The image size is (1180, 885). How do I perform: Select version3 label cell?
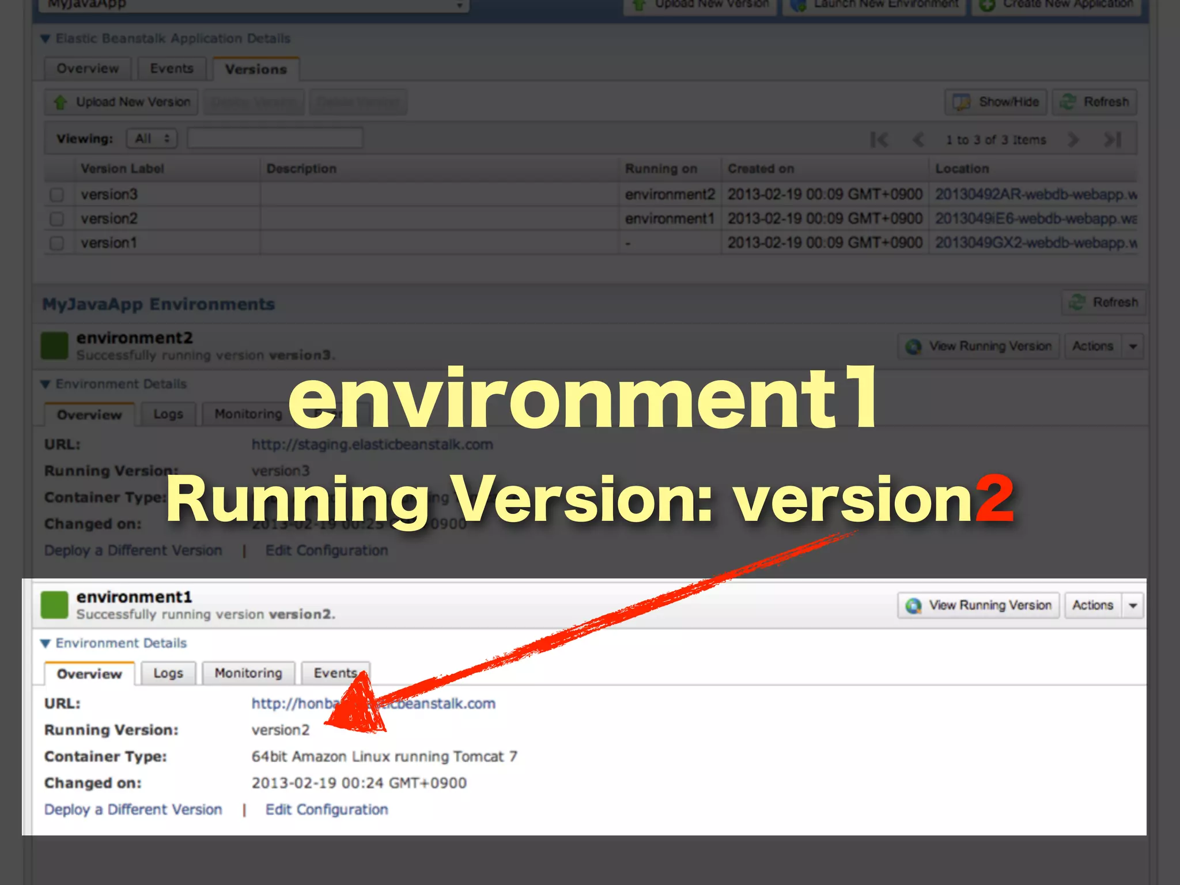109,194
